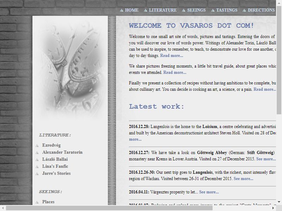Click the 2016.12.27 date text
Screen dimensions: 282x211
(x=139, y=153)
